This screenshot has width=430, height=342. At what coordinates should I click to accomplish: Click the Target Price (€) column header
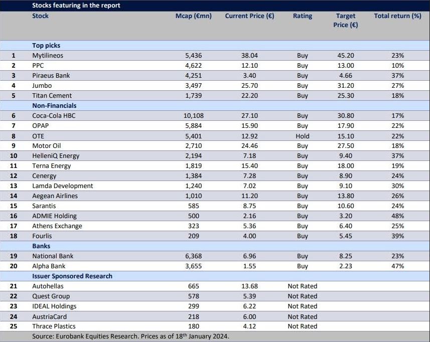(346, 21)
